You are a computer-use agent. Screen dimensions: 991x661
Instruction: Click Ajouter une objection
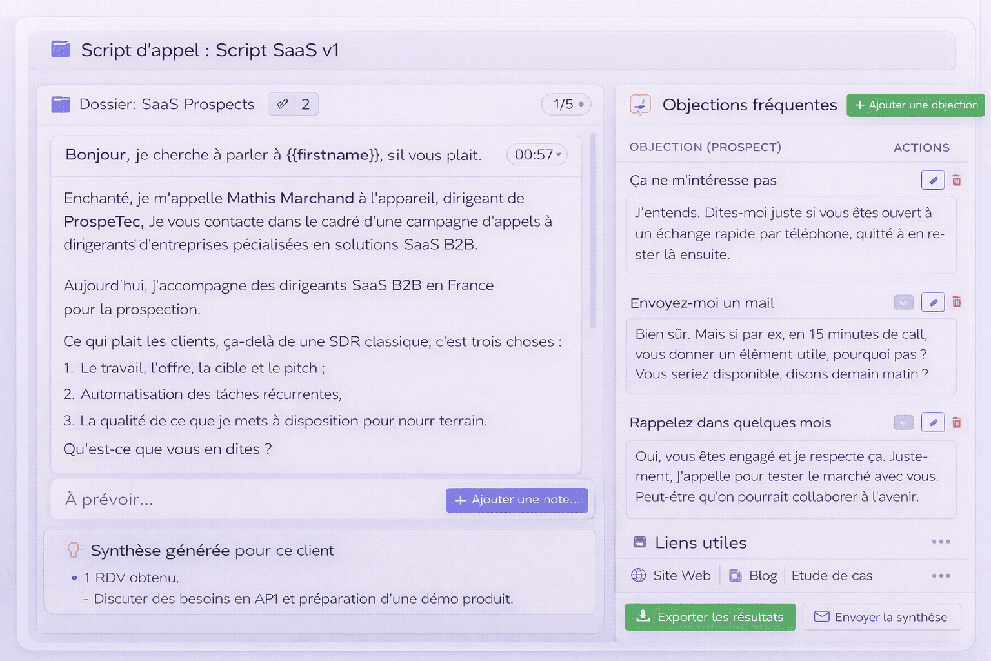[916, 105]
